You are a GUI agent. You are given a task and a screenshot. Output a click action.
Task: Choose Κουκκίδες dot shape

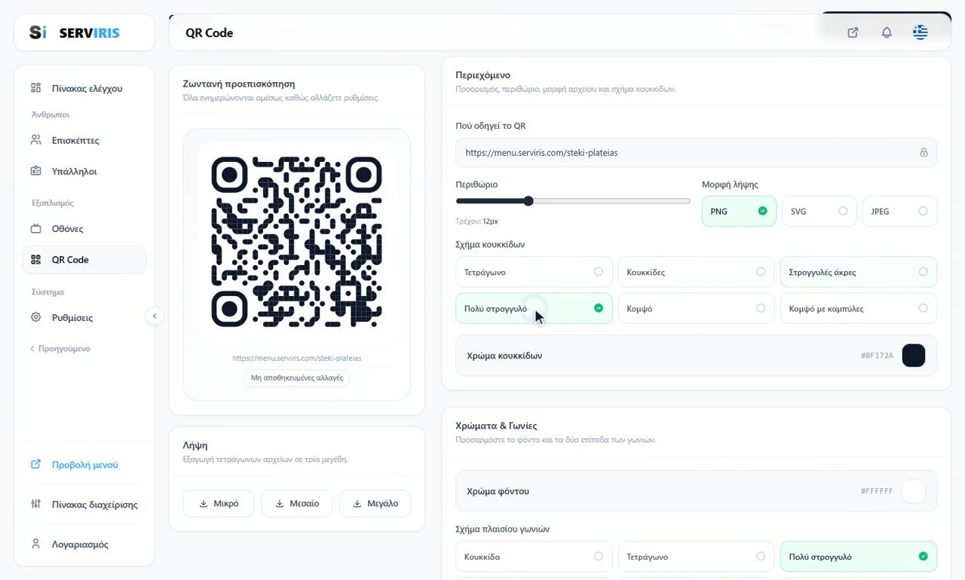pos(697,272)
